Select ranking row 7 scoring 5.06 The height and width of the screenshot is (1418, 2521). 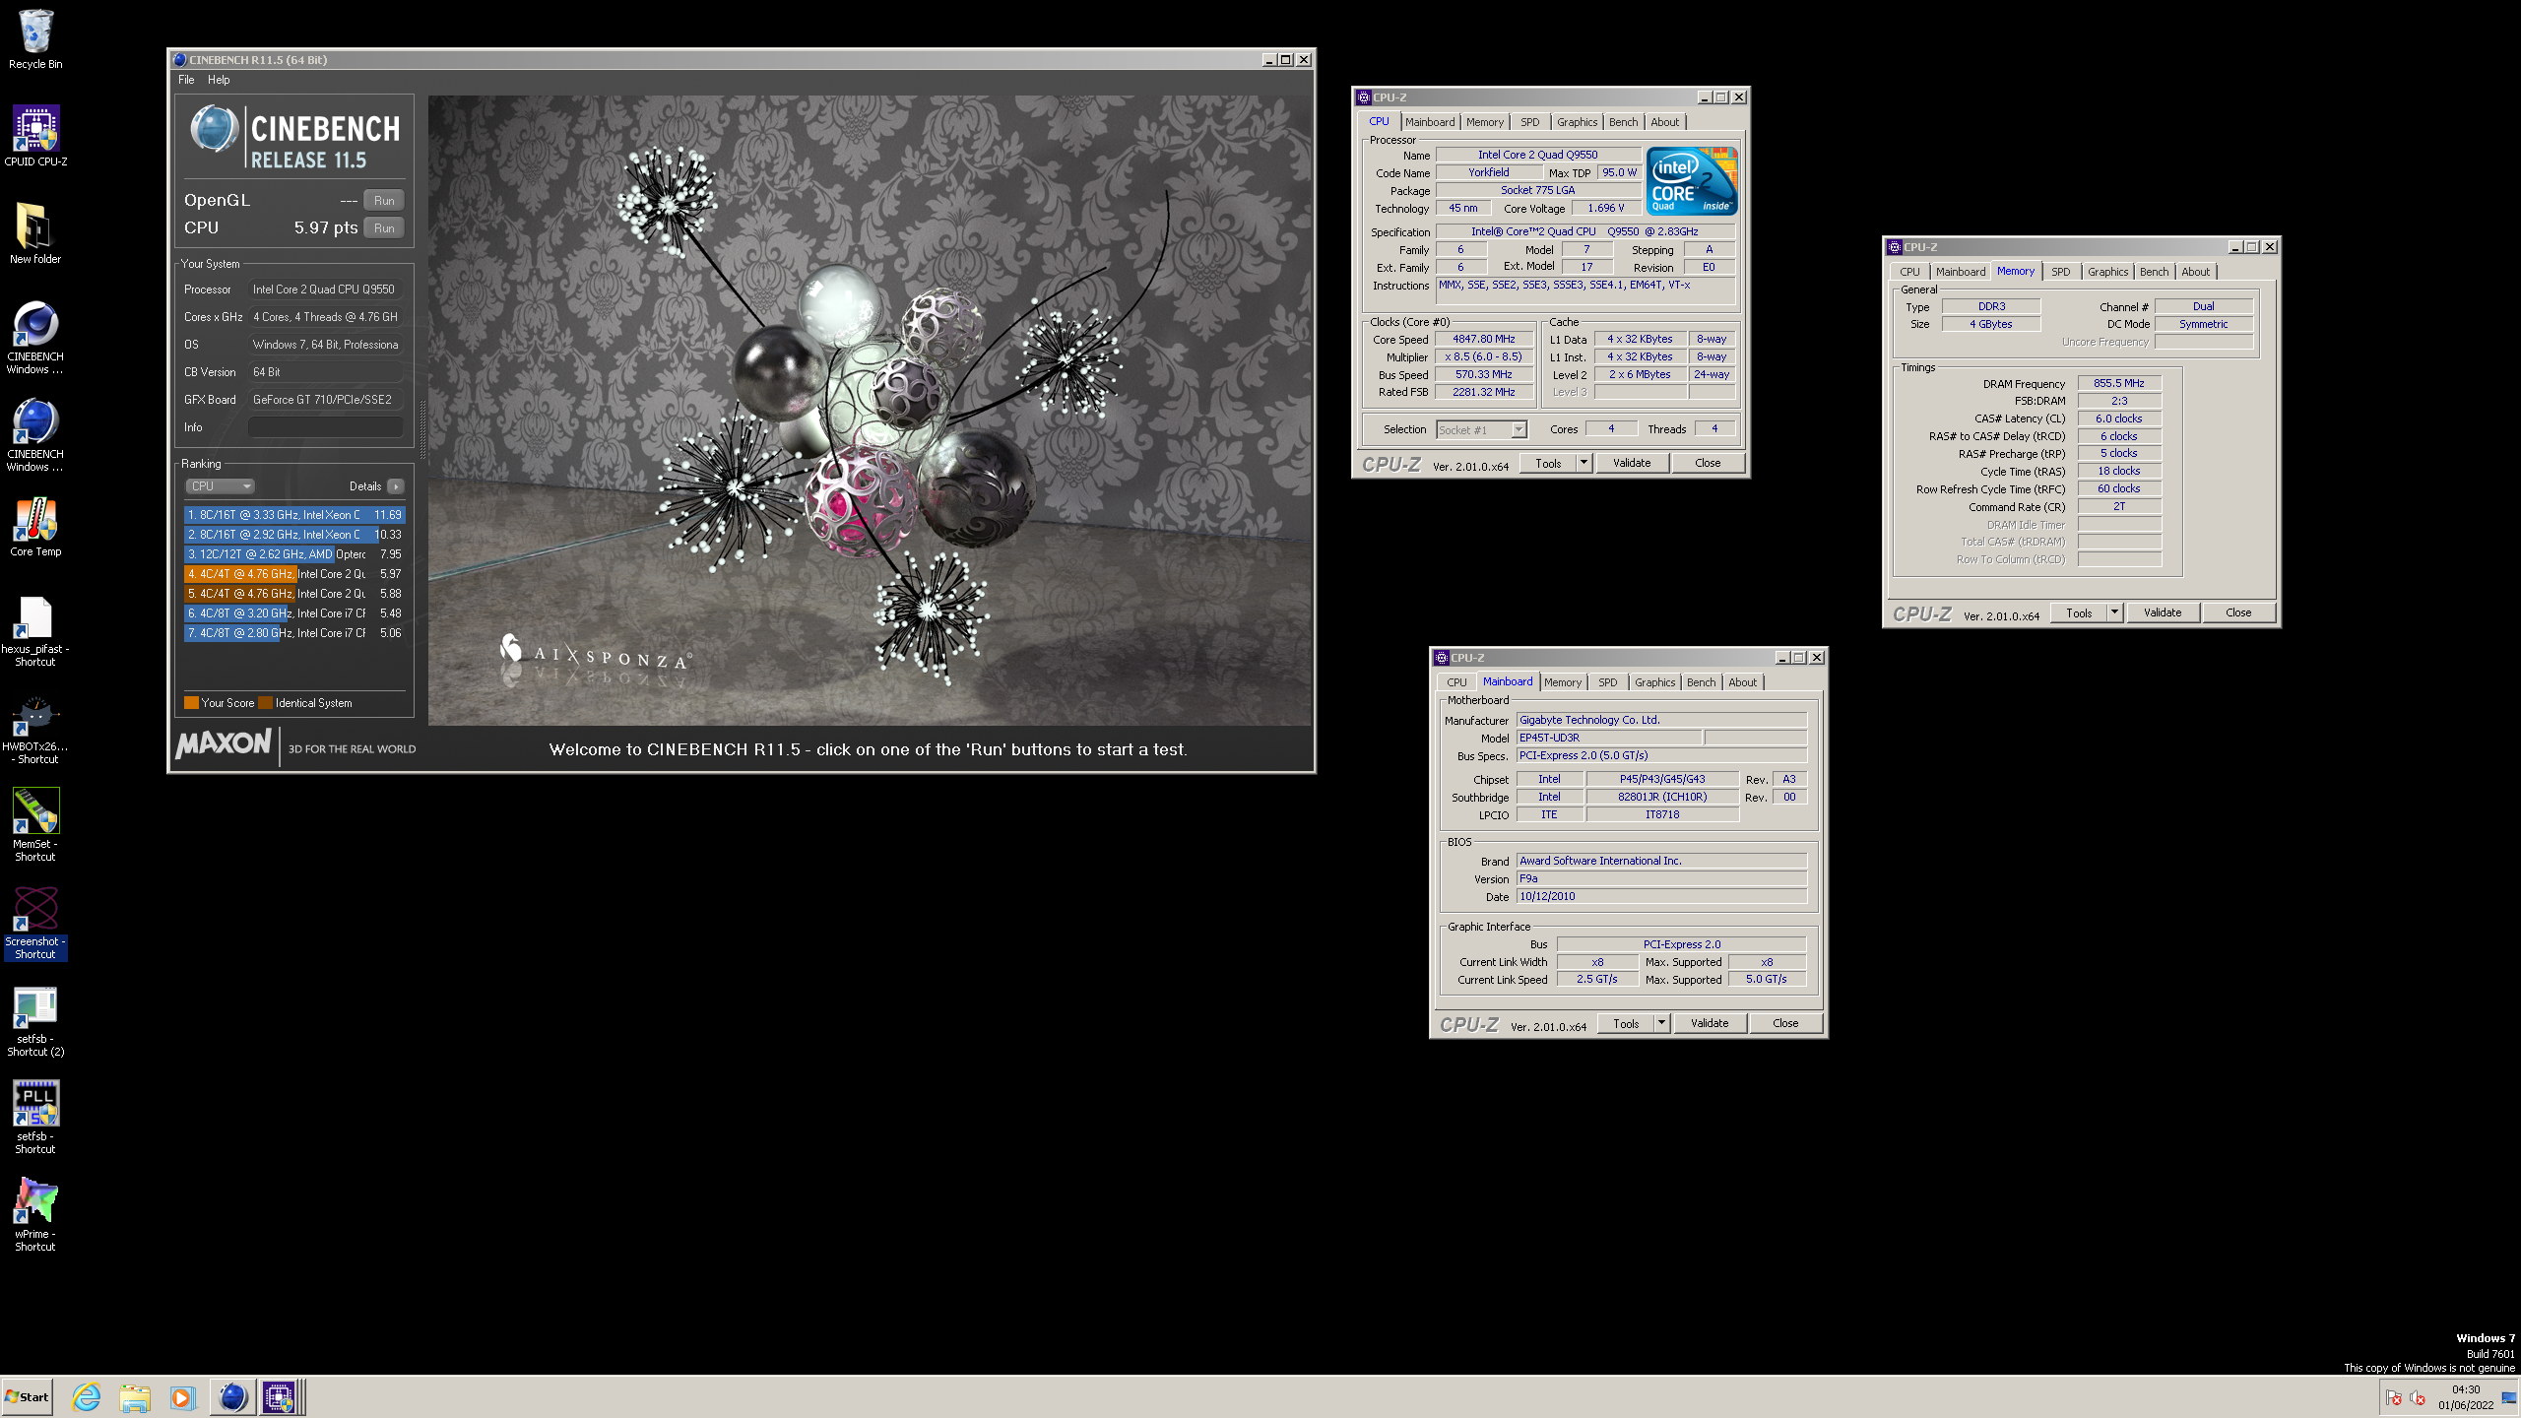click(294, 633)
